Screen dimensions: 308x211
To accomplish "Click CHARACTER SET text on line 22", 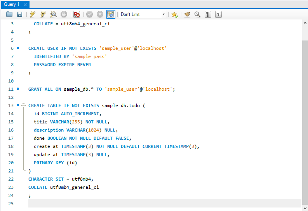I will tap(46, 179).
